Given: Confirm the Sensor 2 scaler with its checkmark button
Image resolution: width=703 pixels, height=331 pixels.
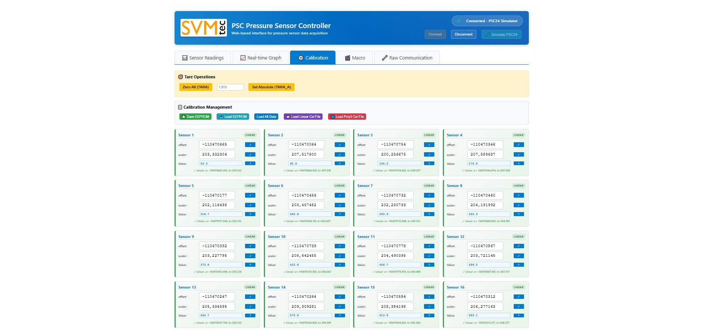Looking at the screenshot, I should pyautogui.click(x=340, y=154).
